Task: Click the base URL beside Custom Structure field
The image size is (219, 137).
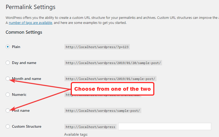Action: [90, 127]
